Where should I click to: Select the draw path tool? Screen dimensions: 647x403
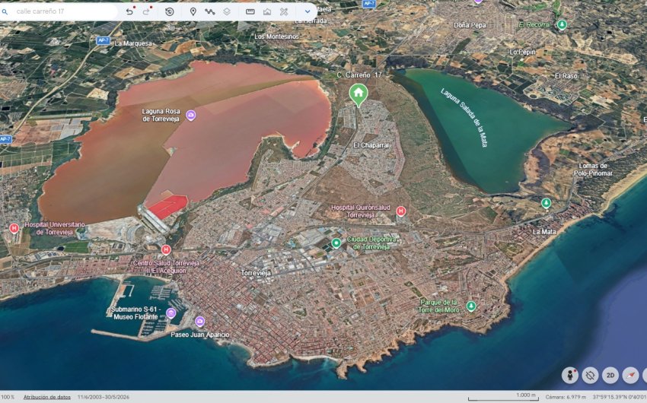[209, 11]
